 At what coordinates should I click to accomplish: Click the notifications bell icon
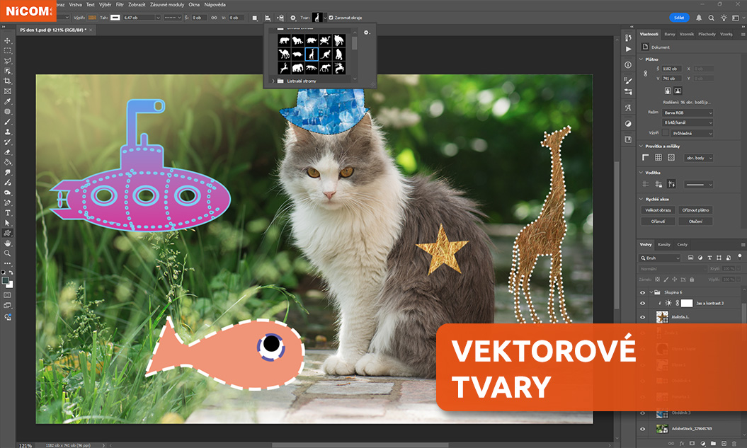pos(700,18)
